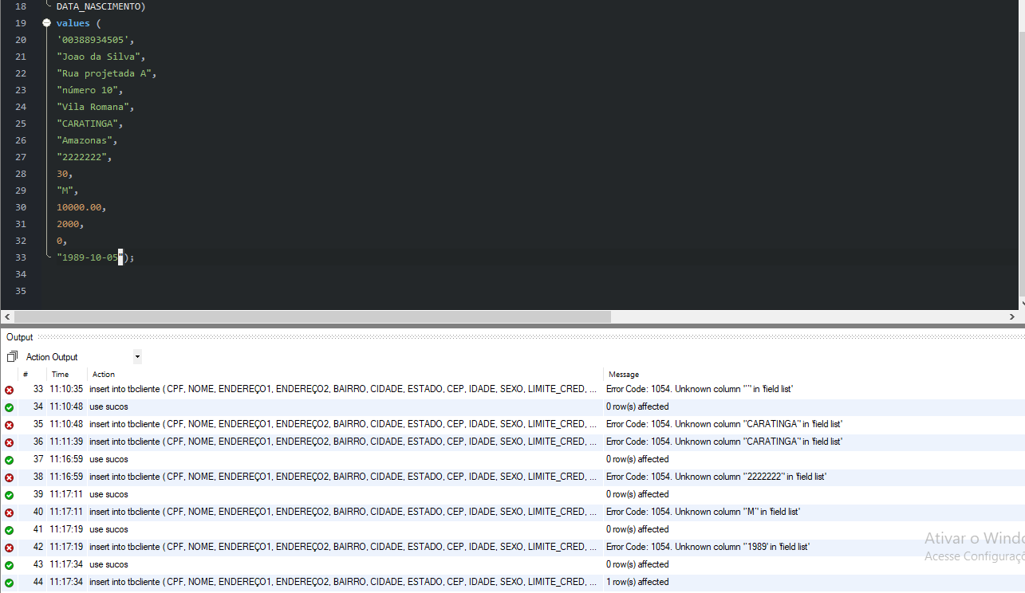Click the time 11:17:19 in row 42
Viewport: 1025px width, 593px height.
(66, 547)
